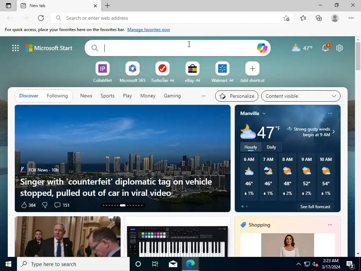Click the Windows Start button

click(x=8, y=264)
